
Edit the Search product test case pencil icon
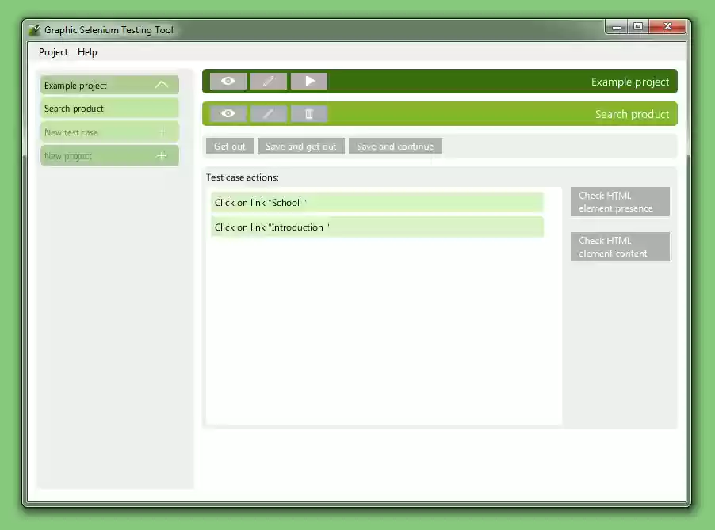point(268,112)
